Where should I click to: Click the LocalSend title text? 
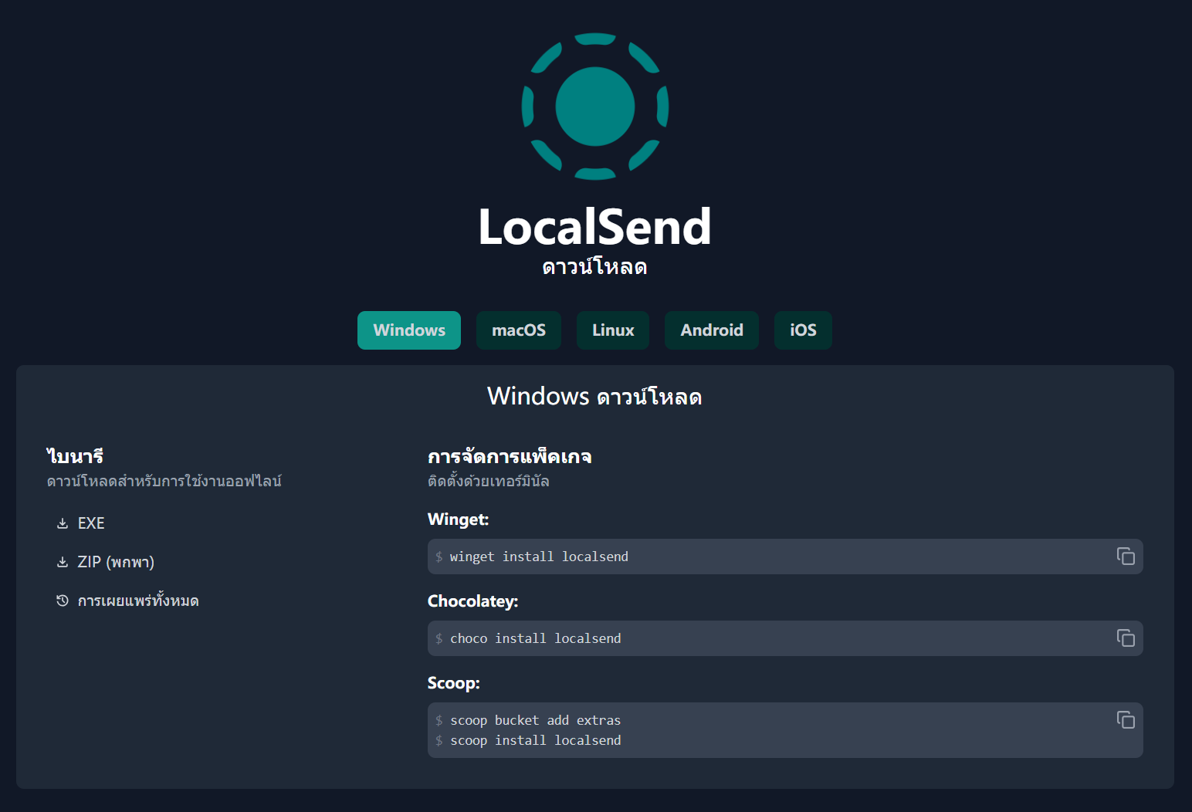point(594,227)
